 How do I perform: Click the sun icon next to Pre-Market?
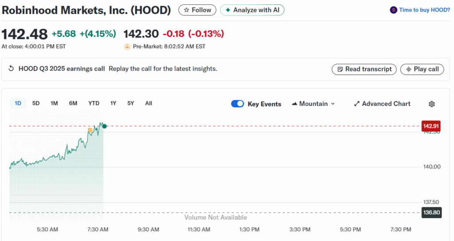coord(127,46)
